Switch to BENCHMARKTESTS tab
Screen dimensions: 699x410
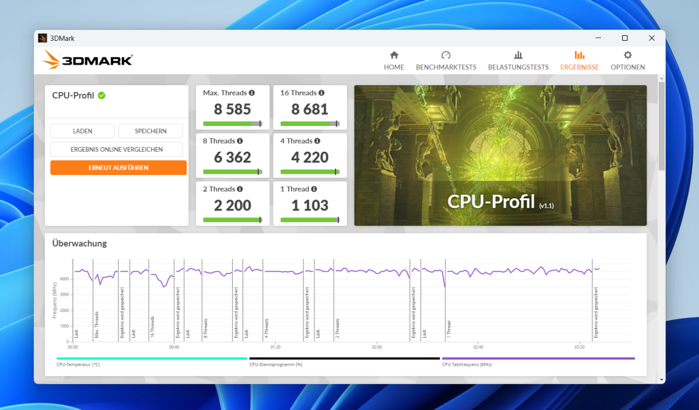446,61
